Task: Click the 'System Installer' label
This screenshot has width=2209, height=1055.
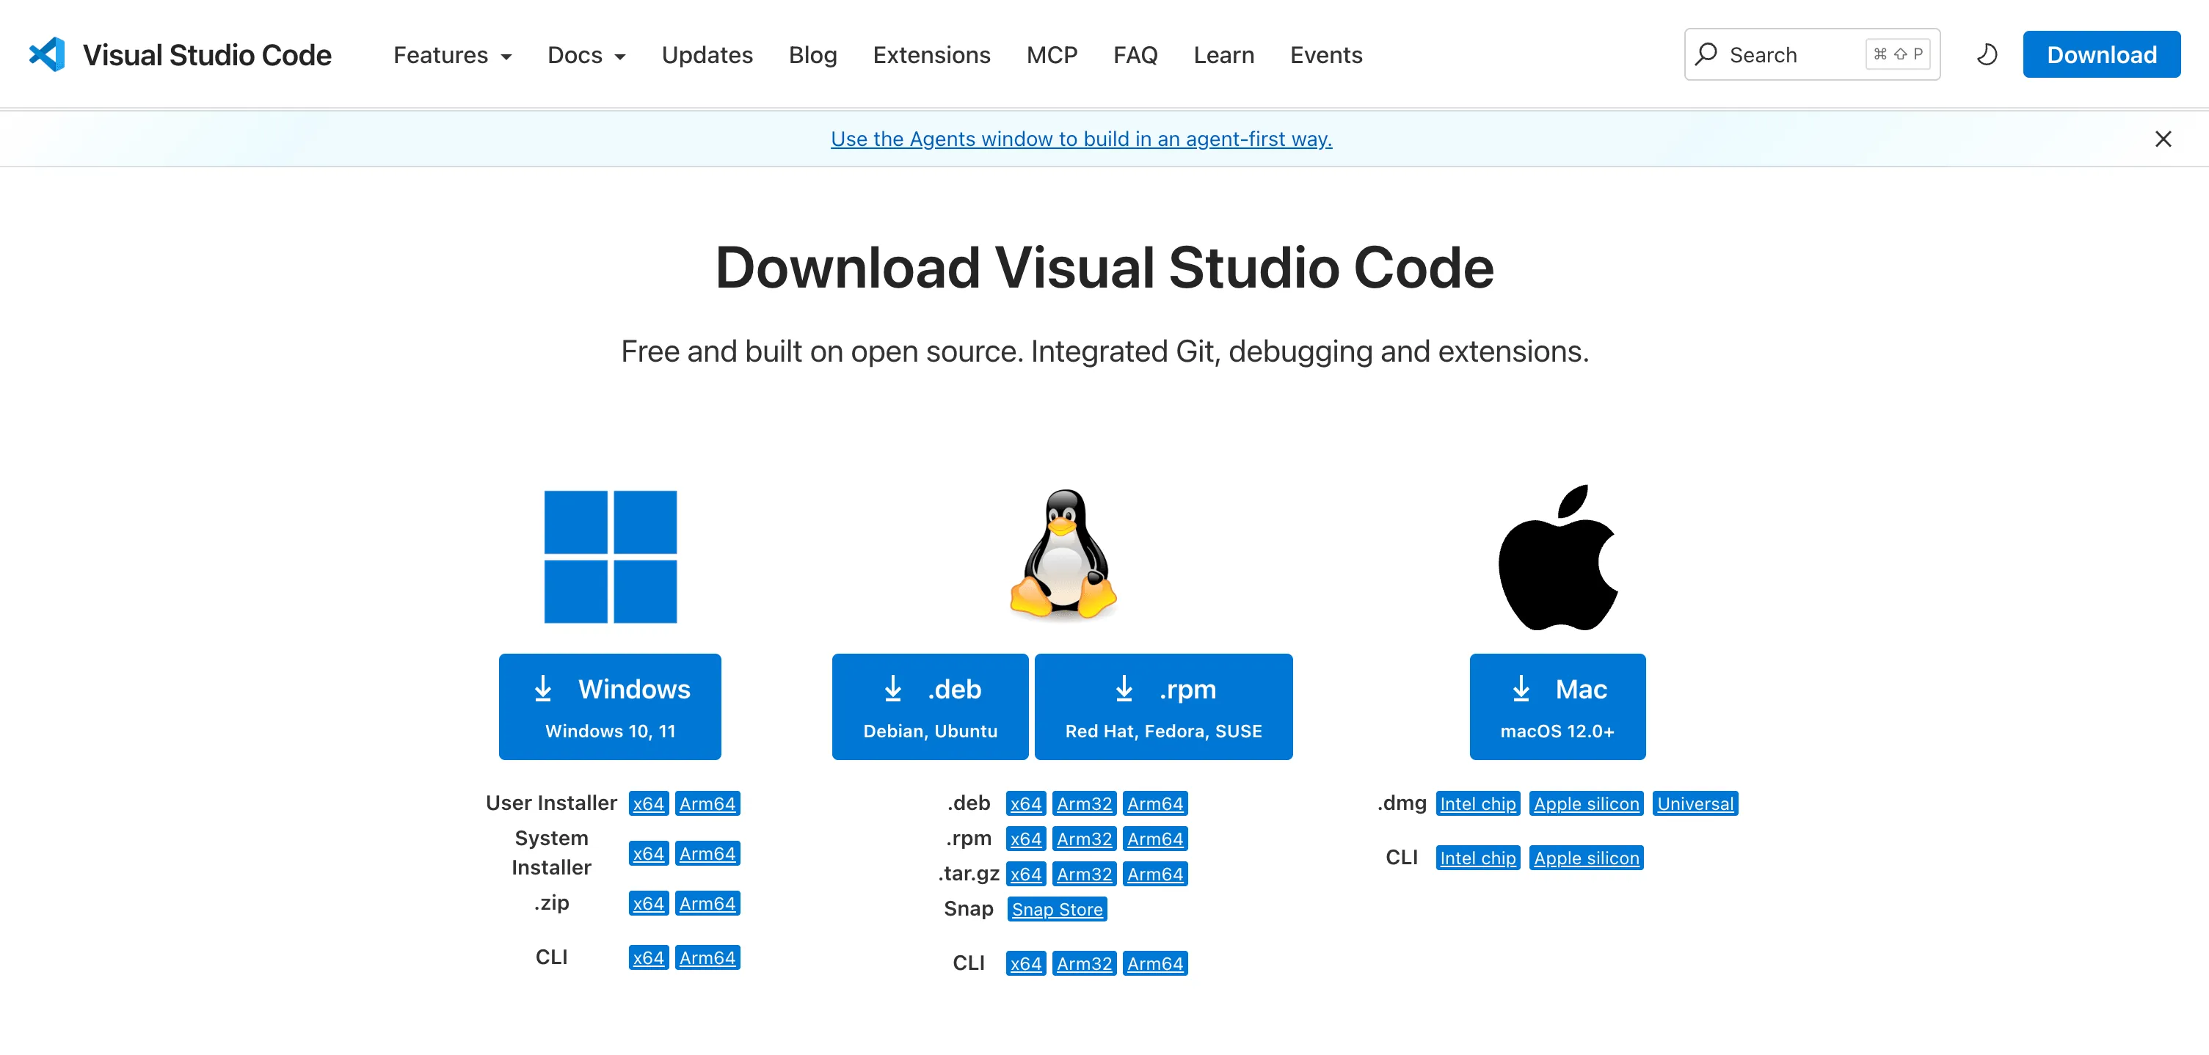Action: (x=550, y=853)
